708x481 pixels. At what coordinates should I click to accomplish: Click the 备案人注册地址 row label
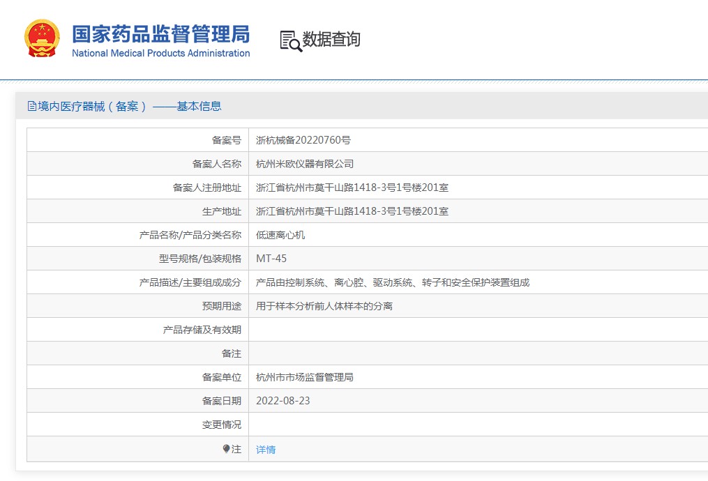[x=207, y=188]
